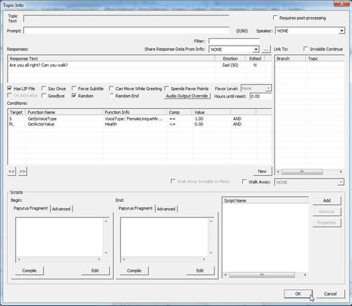This screenshot has width=352, height=306.
Task: Click the Begin fragment box right scroll arrow
Action: (x=99, y=260)
